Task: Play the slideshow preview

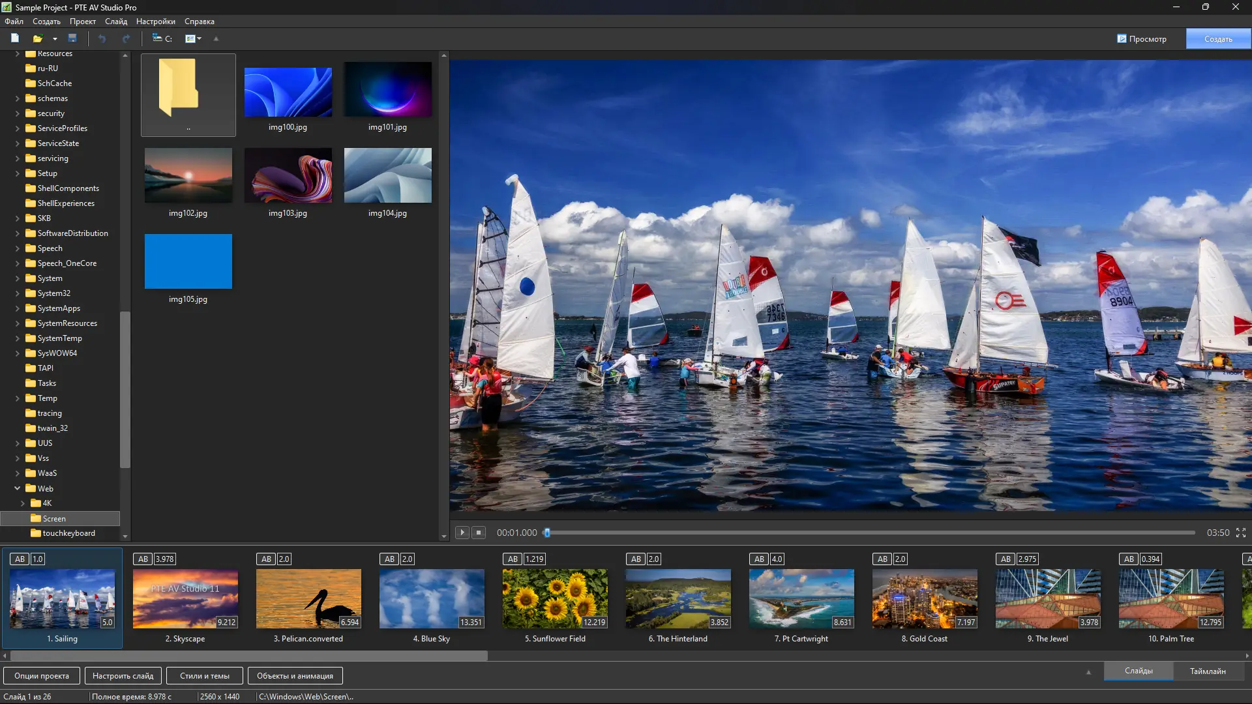Action: tap(462, 533)
